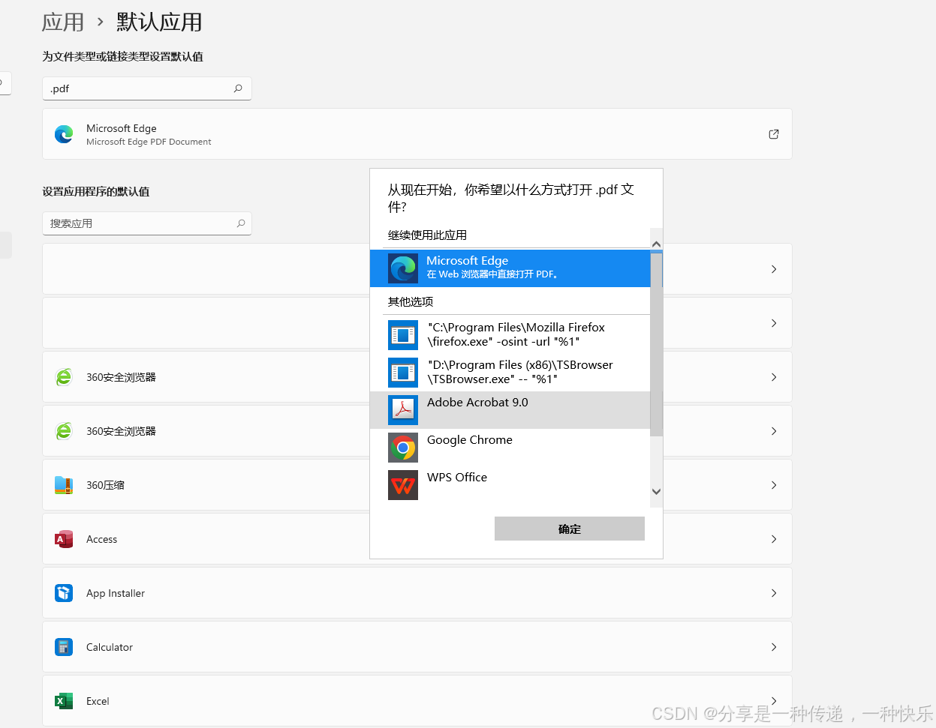Click the 设置应用程序的默认值 heading
Viewport: 936px width, 728px height.
[95, 191]
